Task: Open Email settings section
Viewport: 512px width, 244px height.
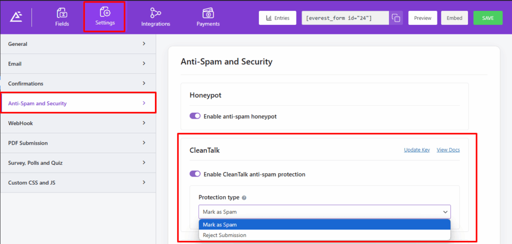Action: (x=78, y=64)
